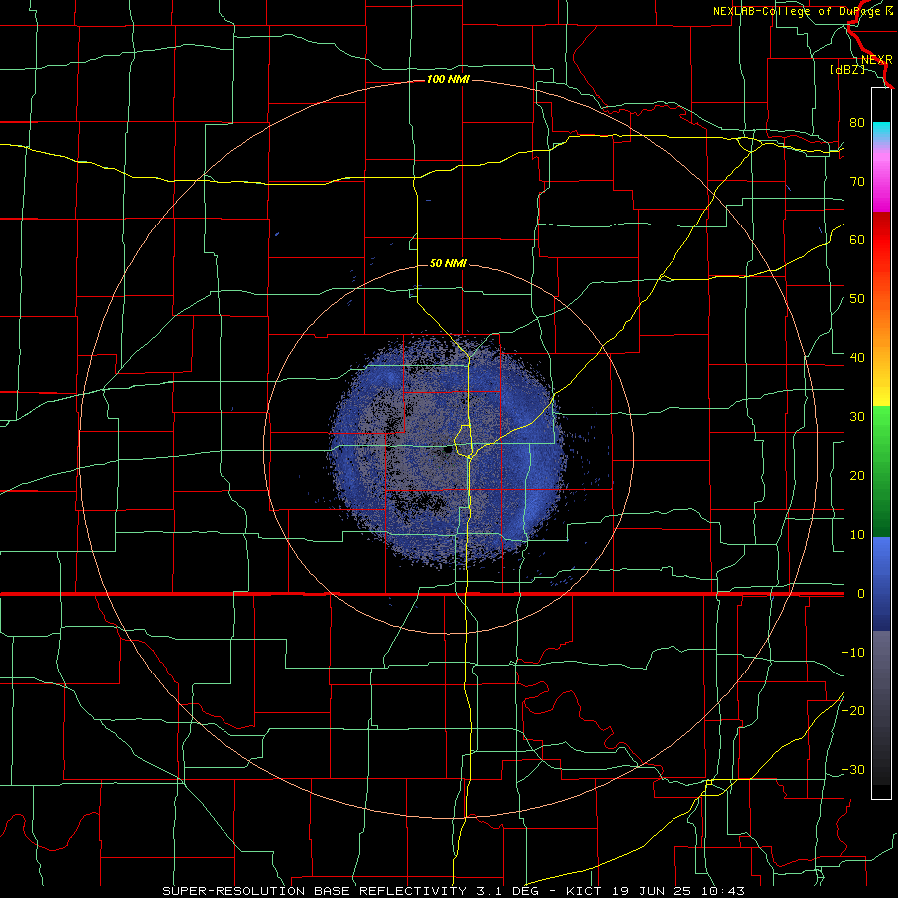Click the green band of the color bar

881,471
